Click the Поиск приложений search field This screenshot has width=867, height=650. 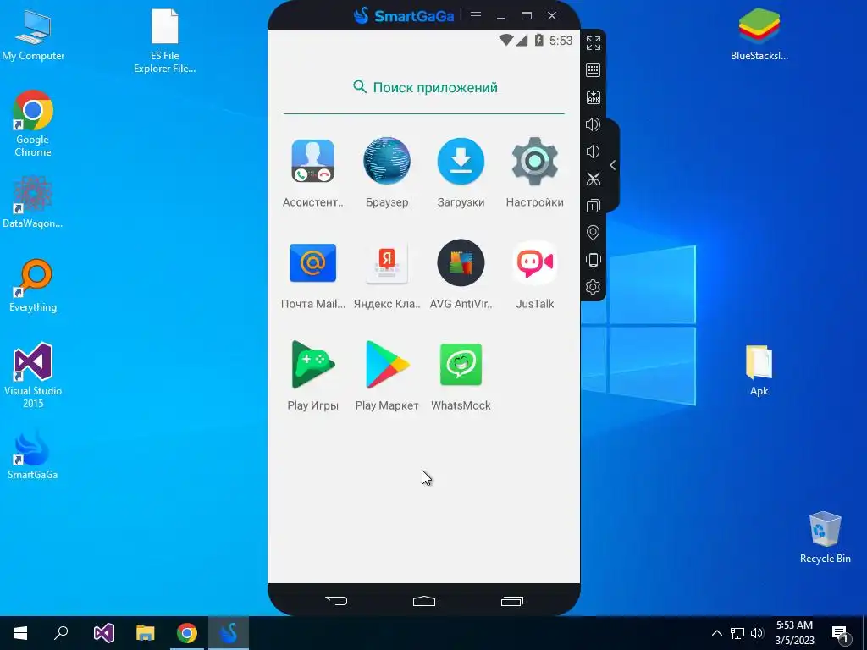pos(424,87)
